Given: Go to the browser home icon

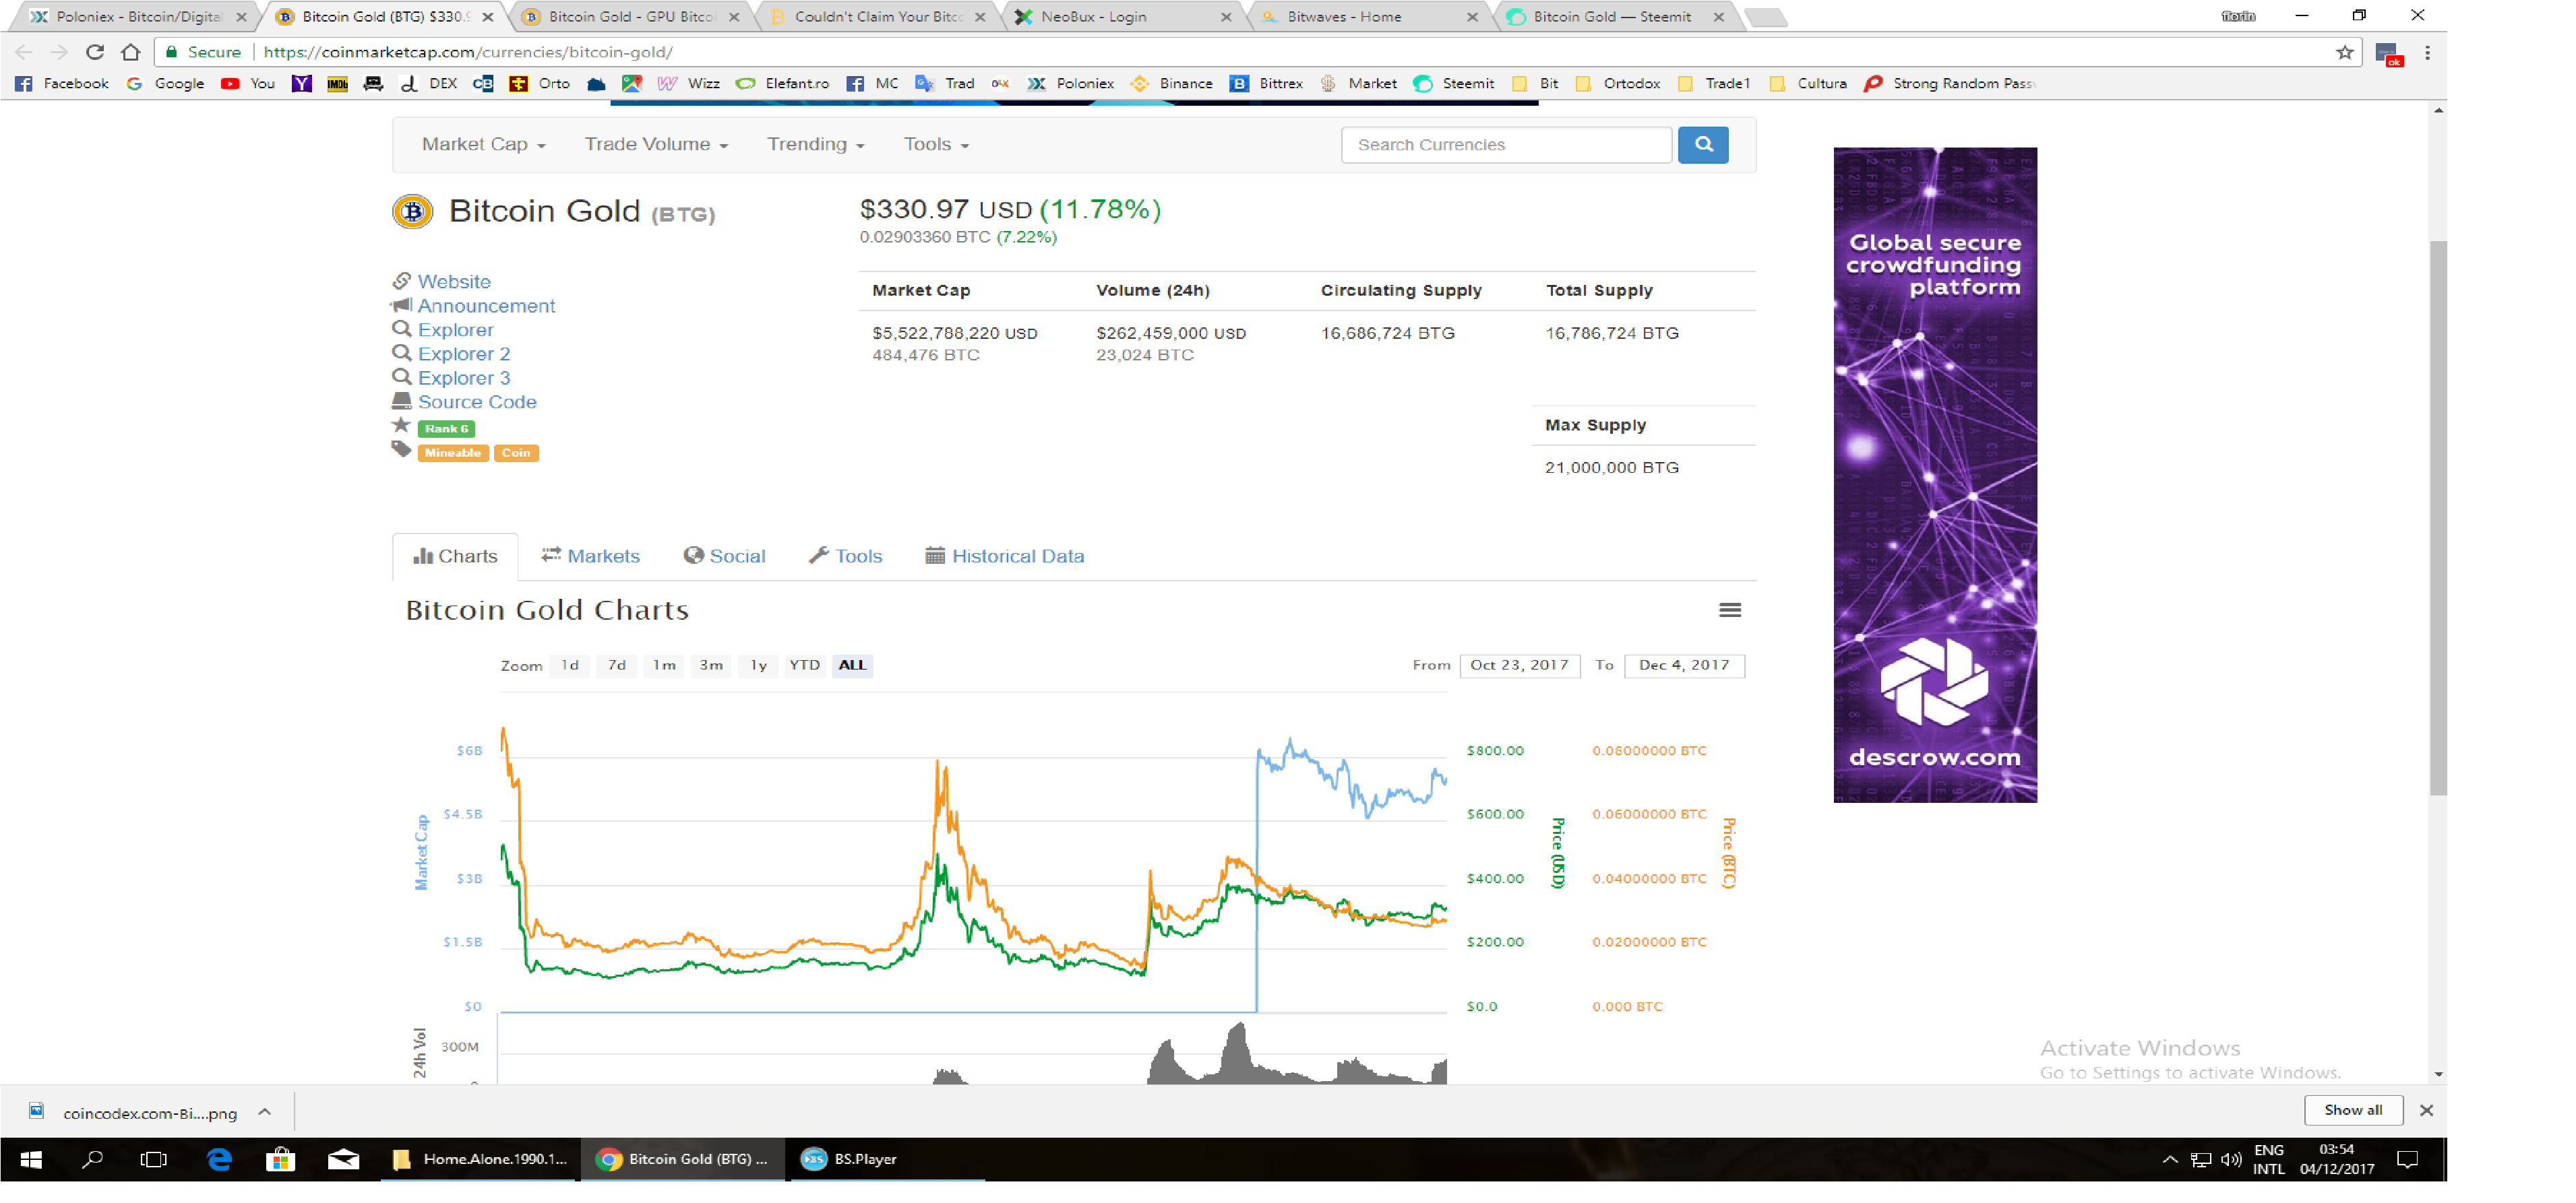Looking at the screenshot, I should tap(131, 52).
